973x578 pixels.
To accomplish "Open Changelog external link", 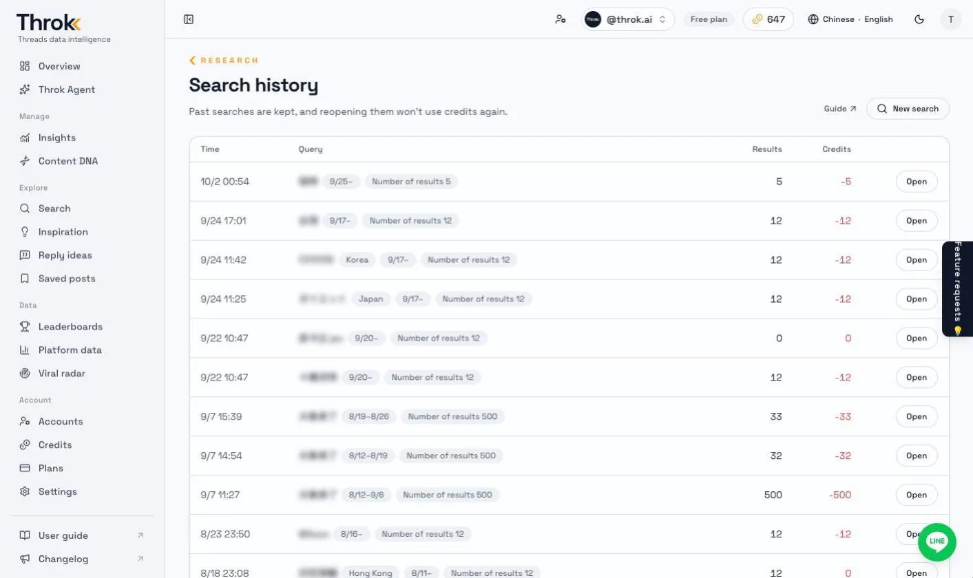I will coord(82,559).
